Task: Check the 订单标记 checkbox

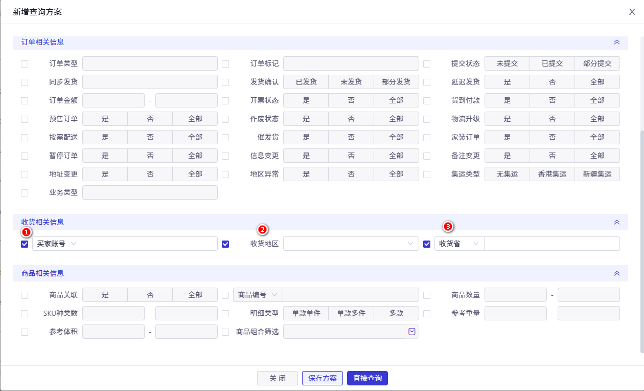Action: click(225, 64)
